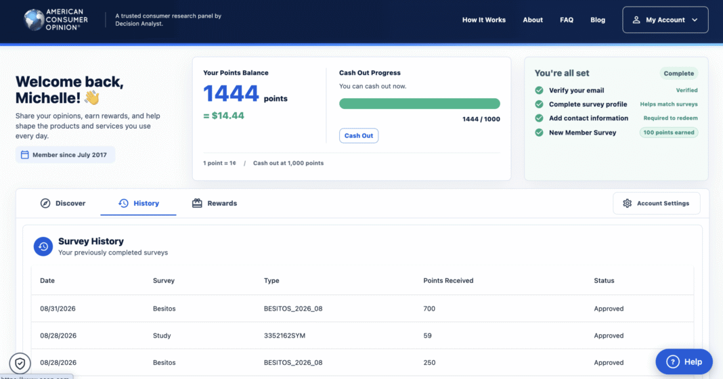Click the Verified status label
The image size is (723, 379).
(686, 91)
